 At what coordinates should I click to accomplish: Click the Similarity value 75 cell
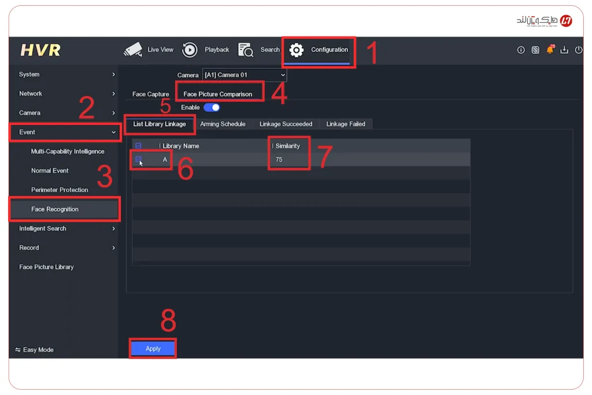(279, 160)
